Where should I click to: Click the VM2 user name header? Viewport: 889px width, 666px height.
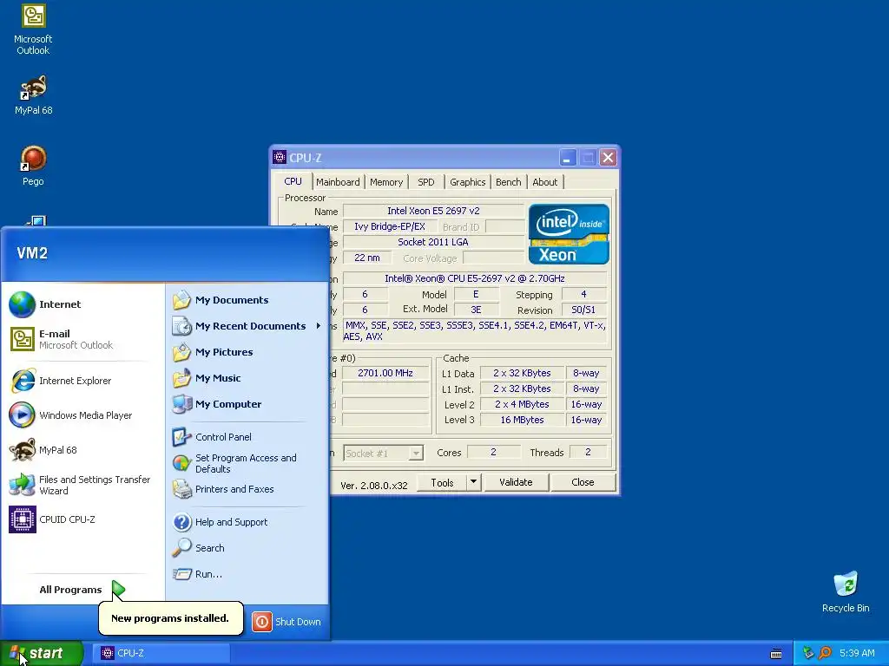pos(32,253)
